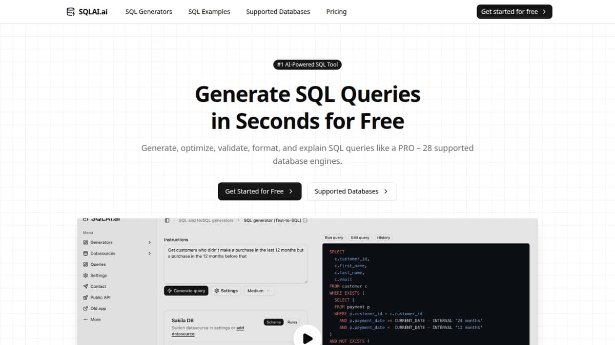Play the demo video
The image size is (615, 345).
307,338
